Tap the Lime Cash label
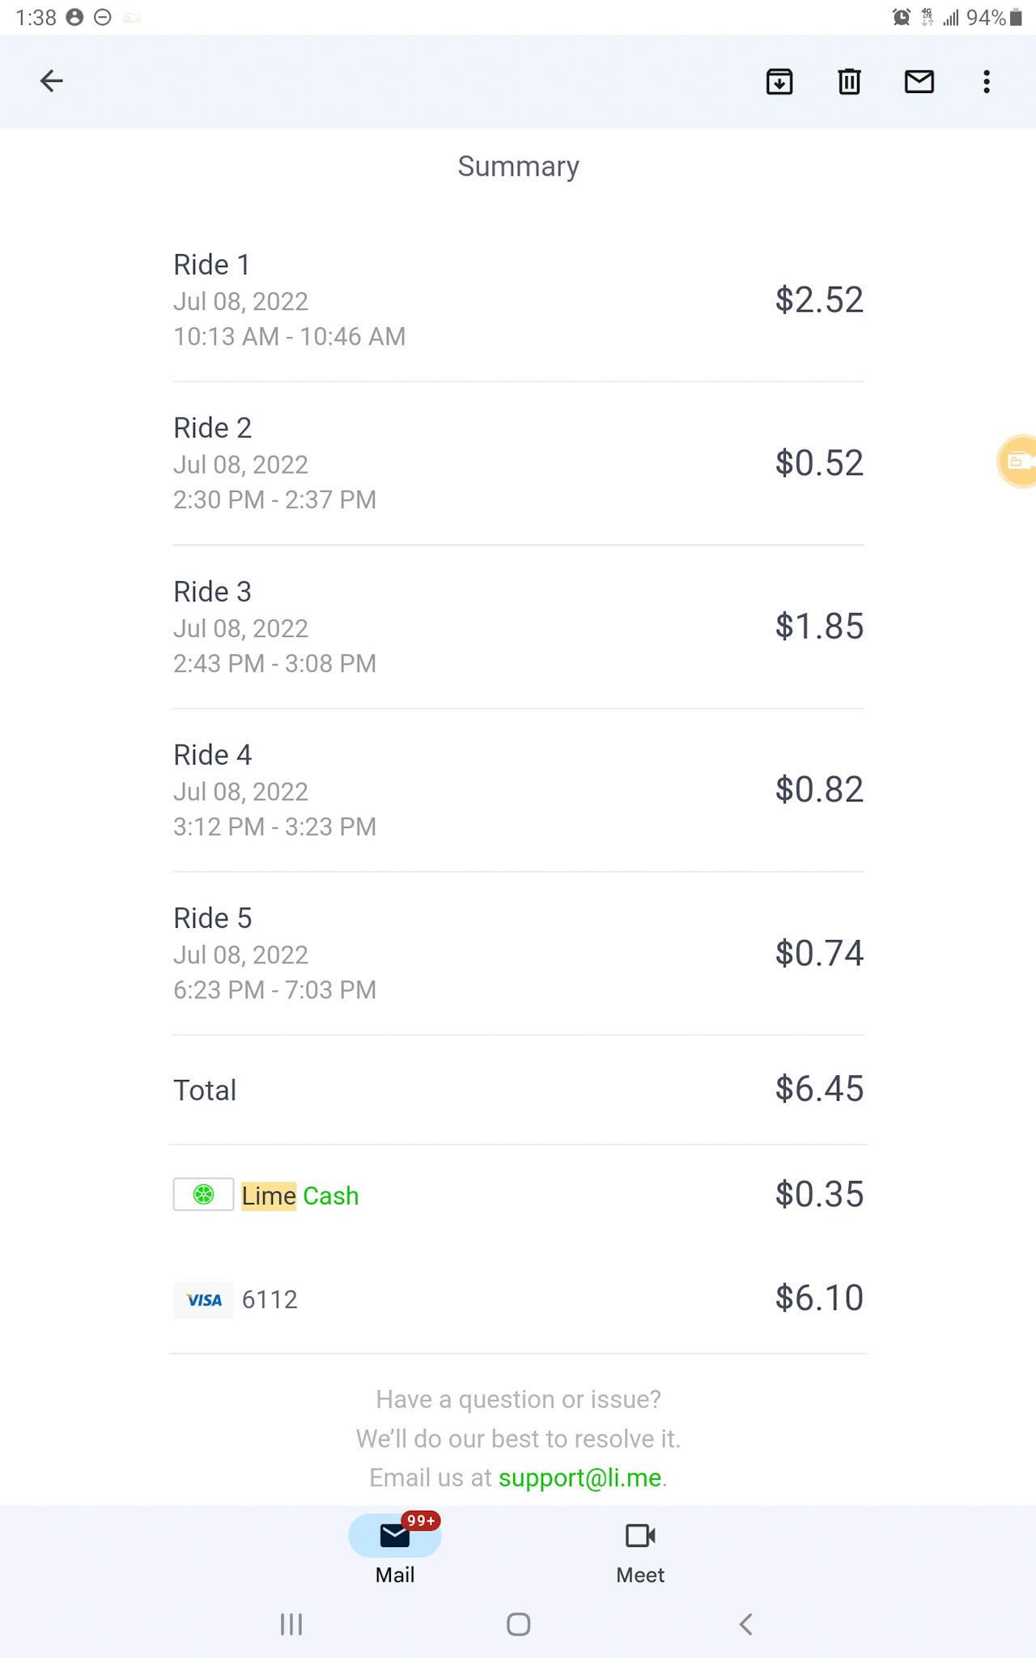The image size is (1036, 1658). tap(299, 1196)
